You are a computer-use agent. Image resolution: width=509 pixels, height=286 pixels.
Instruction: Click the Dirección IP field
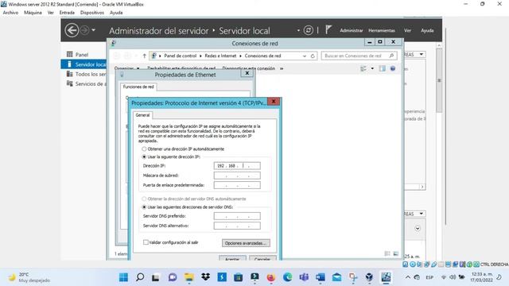(237, 166)
